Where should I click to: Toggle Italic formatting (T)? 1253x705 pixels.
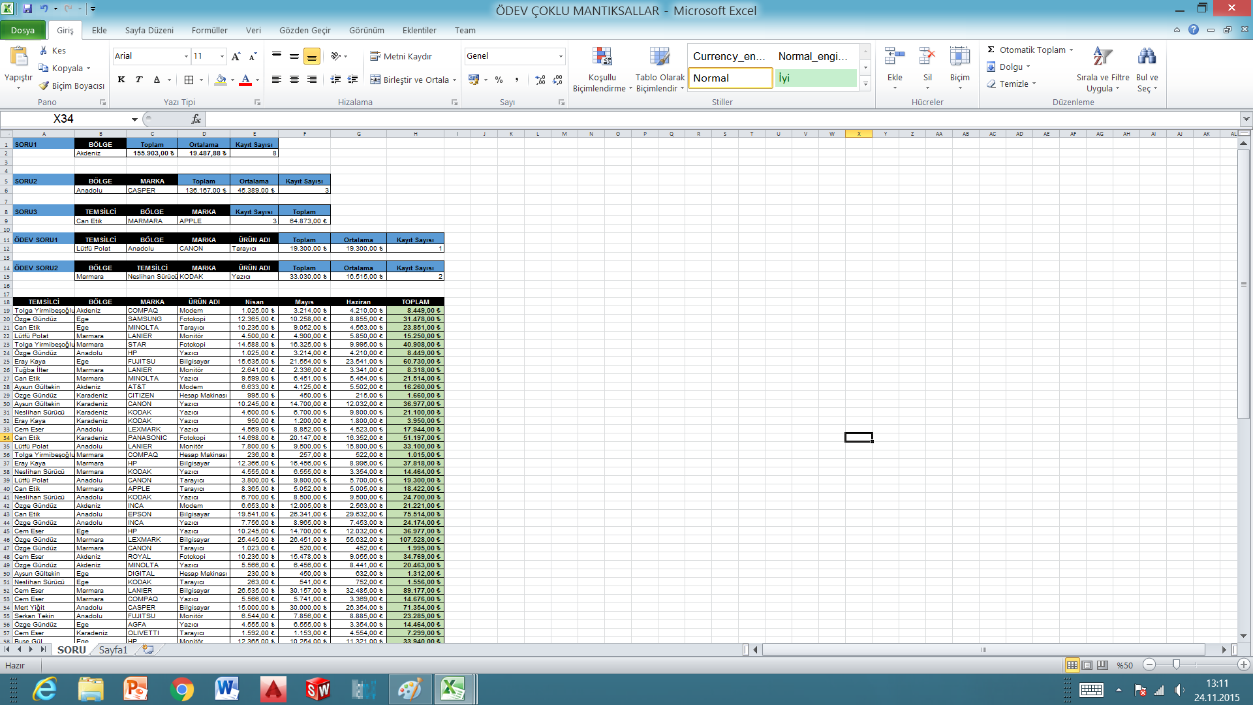(139, 80)
